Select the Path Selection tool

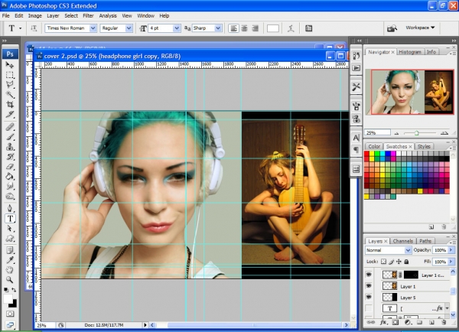tap(10, 229)
